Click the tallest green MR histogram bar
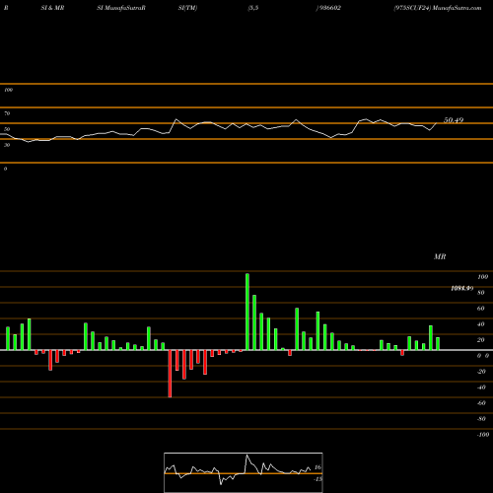493x493 pixels. click(x=247, y=312)
